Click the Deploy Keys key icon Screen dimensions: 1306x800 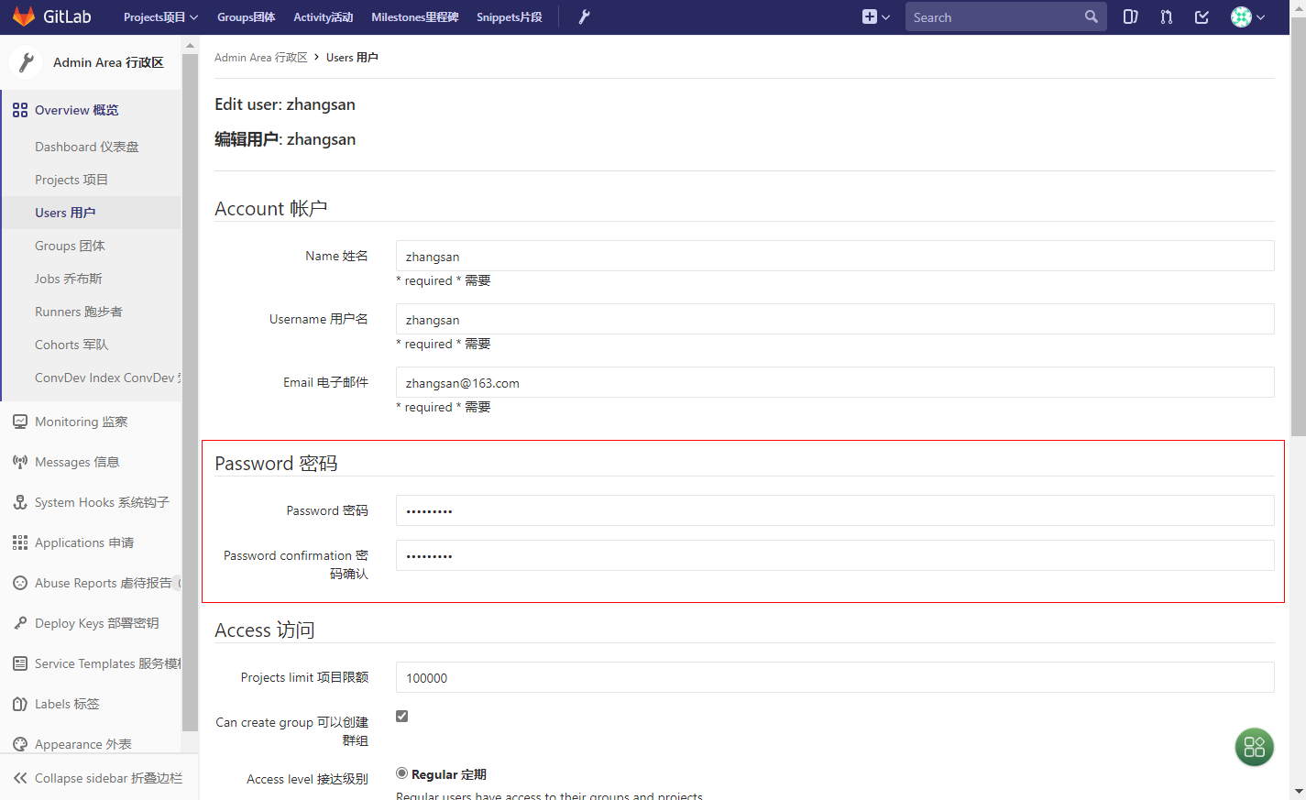pos(20,623)
